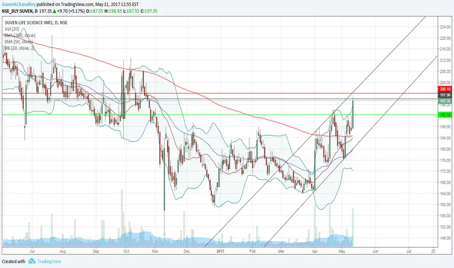Viewport: 454px width, 268px height.
Task: Click the Mar time axis label
Action: (x=281, y=251)
